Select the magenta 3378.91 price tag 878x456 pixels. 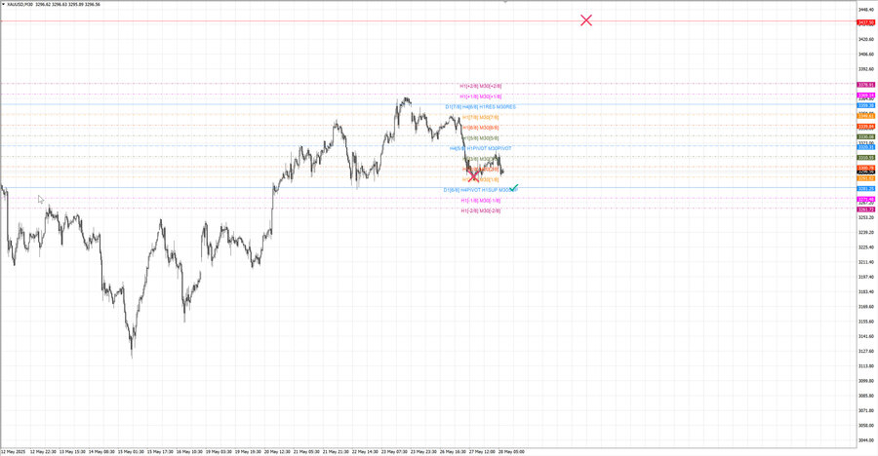(864, 85)
